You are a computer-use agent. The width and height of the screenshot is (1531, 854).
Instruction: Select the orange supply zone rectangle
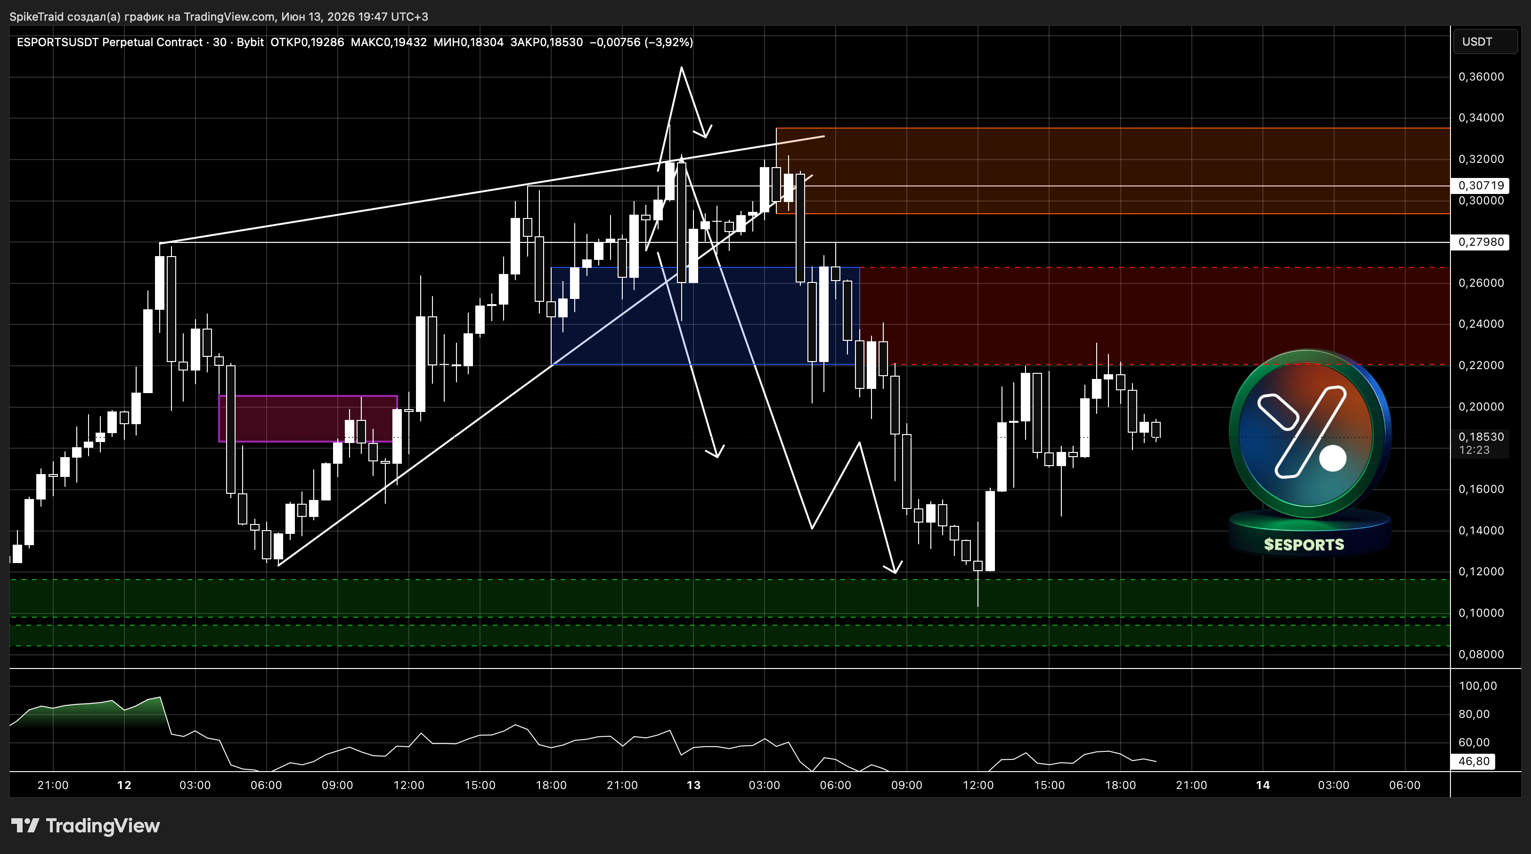(1113, 171)
